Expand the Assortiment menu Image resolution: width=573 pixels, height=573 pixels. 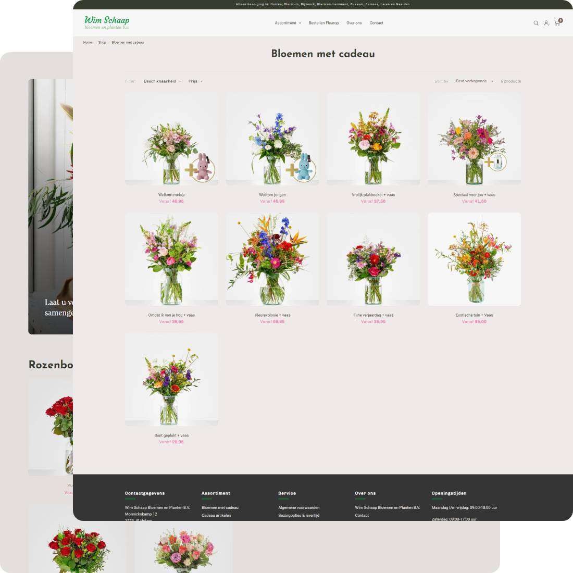click(288, 23)
